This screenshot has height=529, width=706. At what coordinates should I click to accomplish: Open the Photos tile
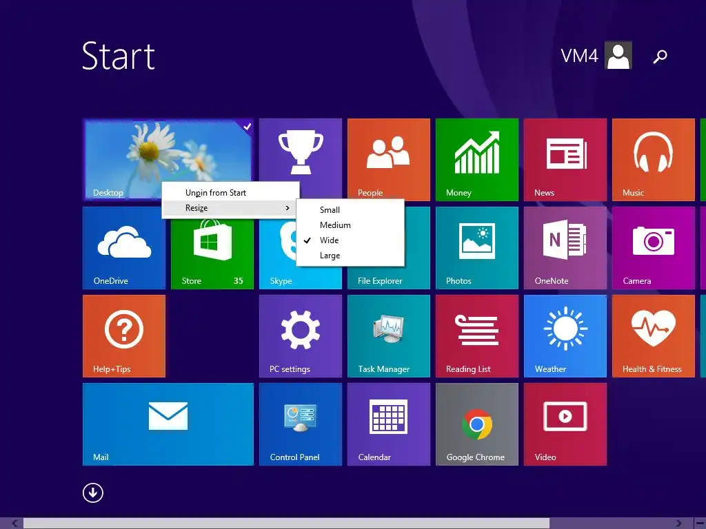(477, 247)
